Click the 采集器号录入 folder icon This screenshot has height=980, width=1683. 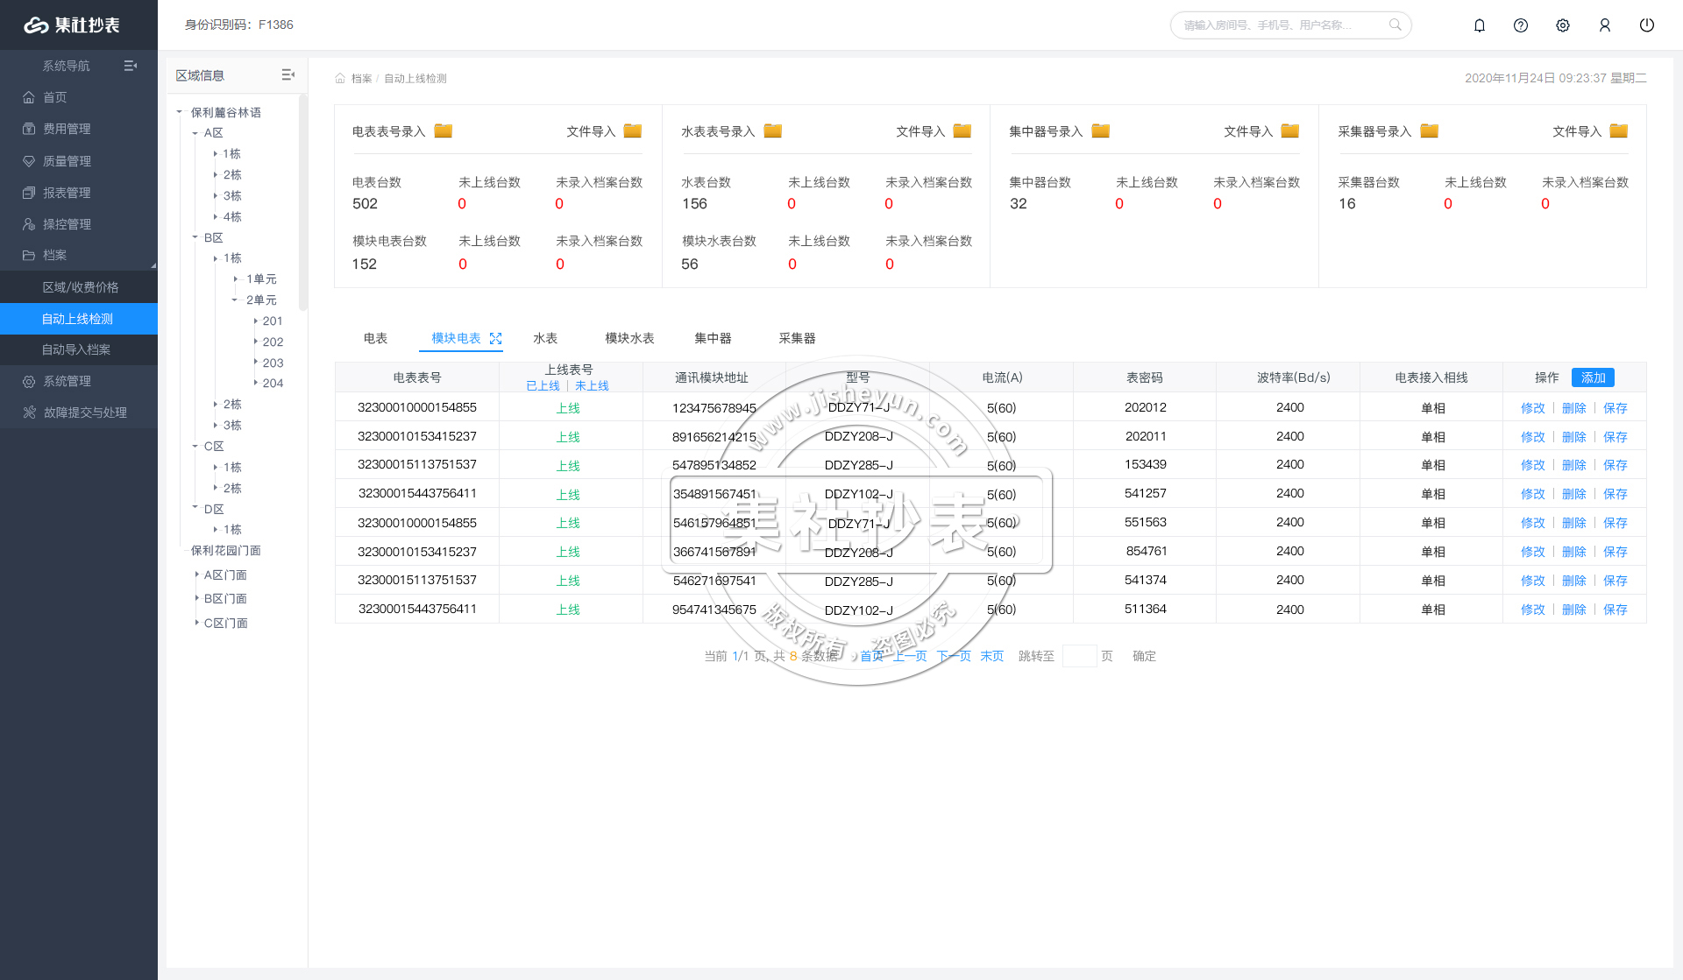click(x=1430, y=131)
